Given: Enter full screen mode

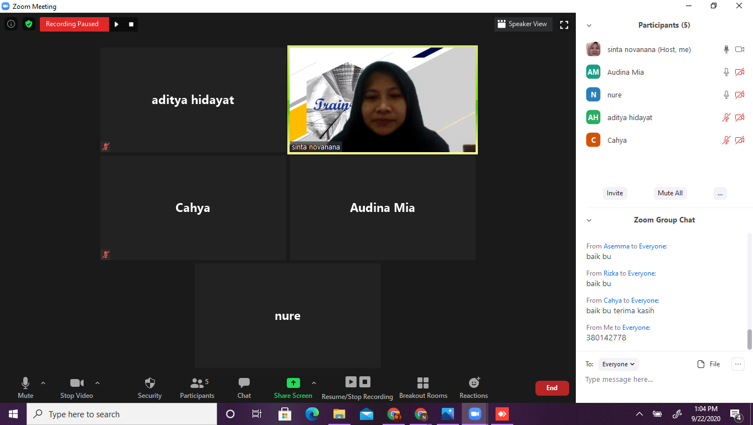Looking at the screenshot, I should 564,24.
